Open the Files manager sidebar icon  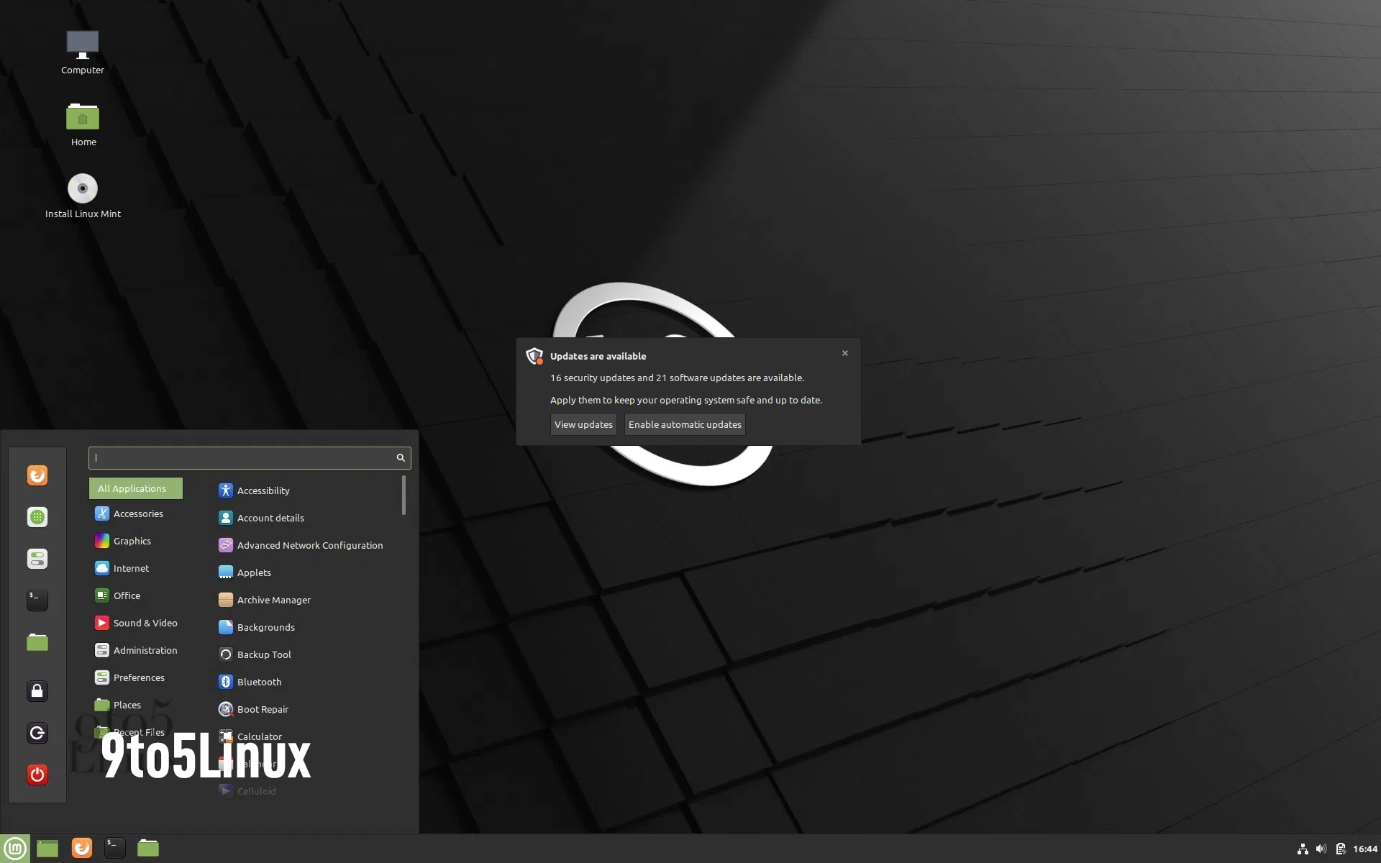pos(37,642)
